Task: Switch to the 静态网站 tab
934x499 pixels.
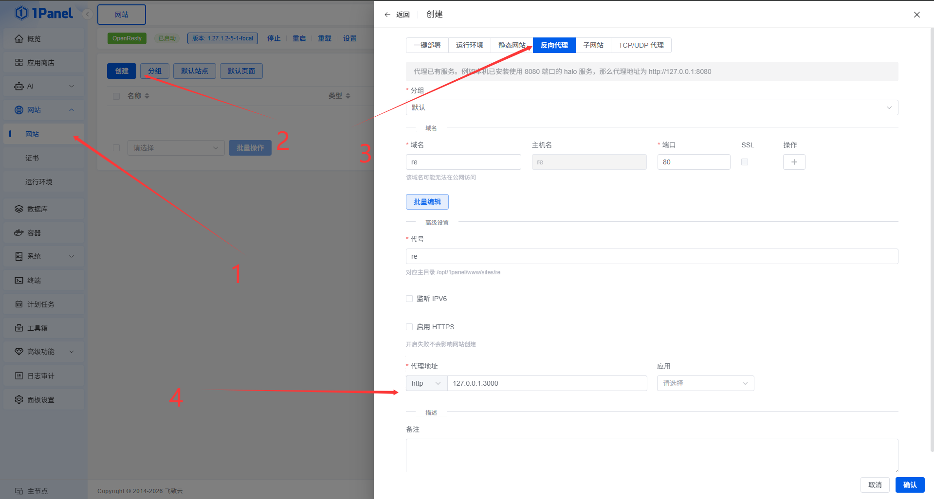Action: pyautogui.click(x=512, y=45)
